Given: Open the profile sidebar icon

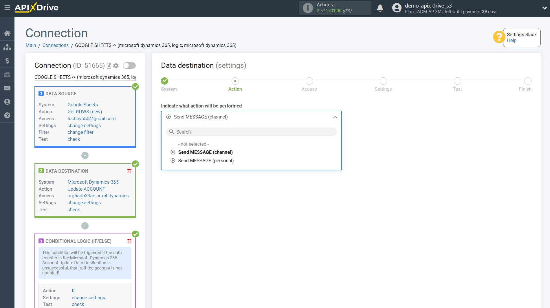Looking at the screenshot, I should [7, 102].
